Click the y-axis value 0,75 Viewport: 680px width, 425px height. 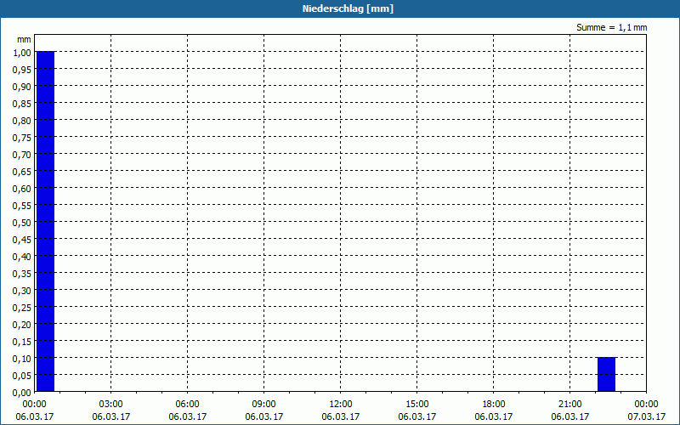tap(22, 138)
